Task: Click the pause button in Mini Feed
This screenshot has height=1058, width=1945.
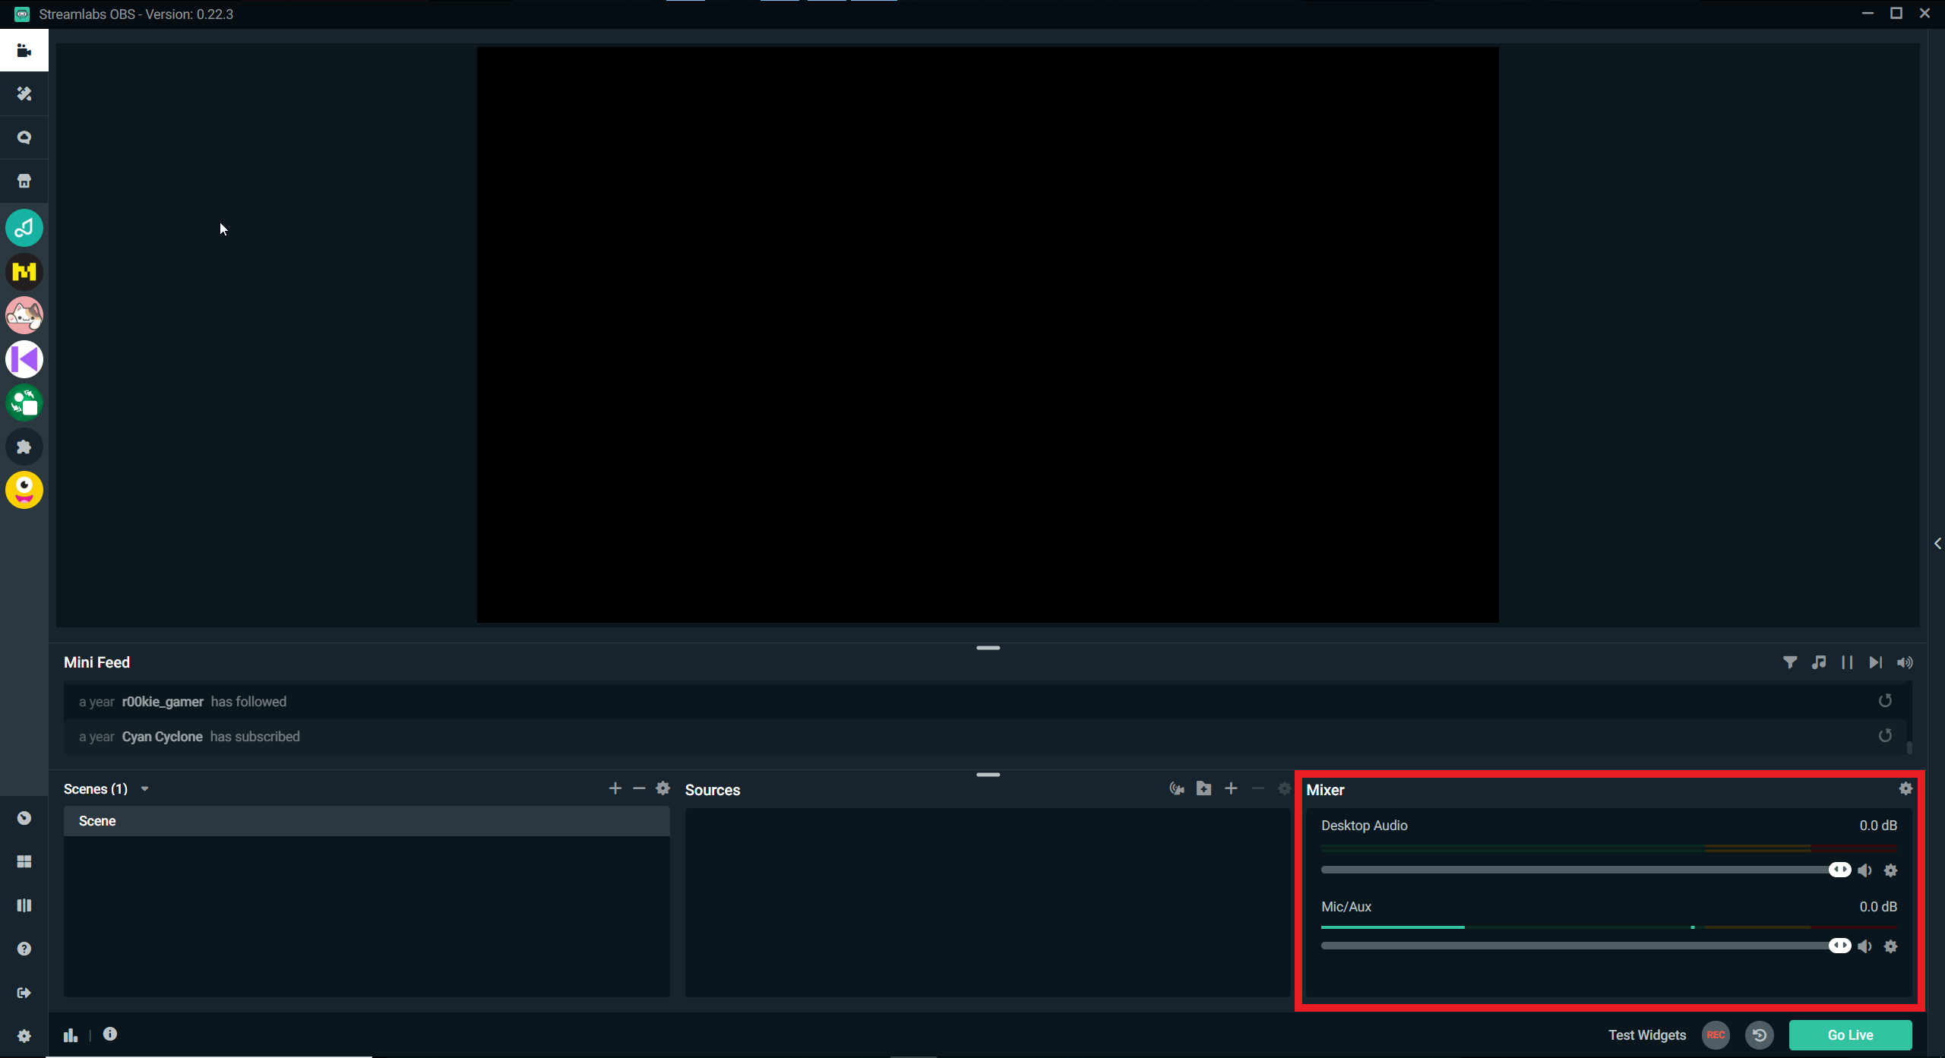Action: tap(1847, 662)
